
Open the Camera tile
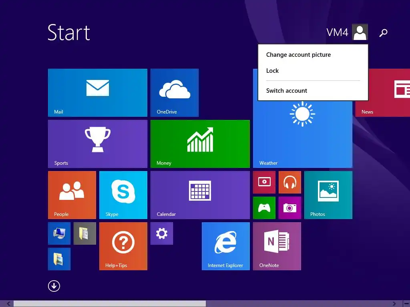pos(290,207)
